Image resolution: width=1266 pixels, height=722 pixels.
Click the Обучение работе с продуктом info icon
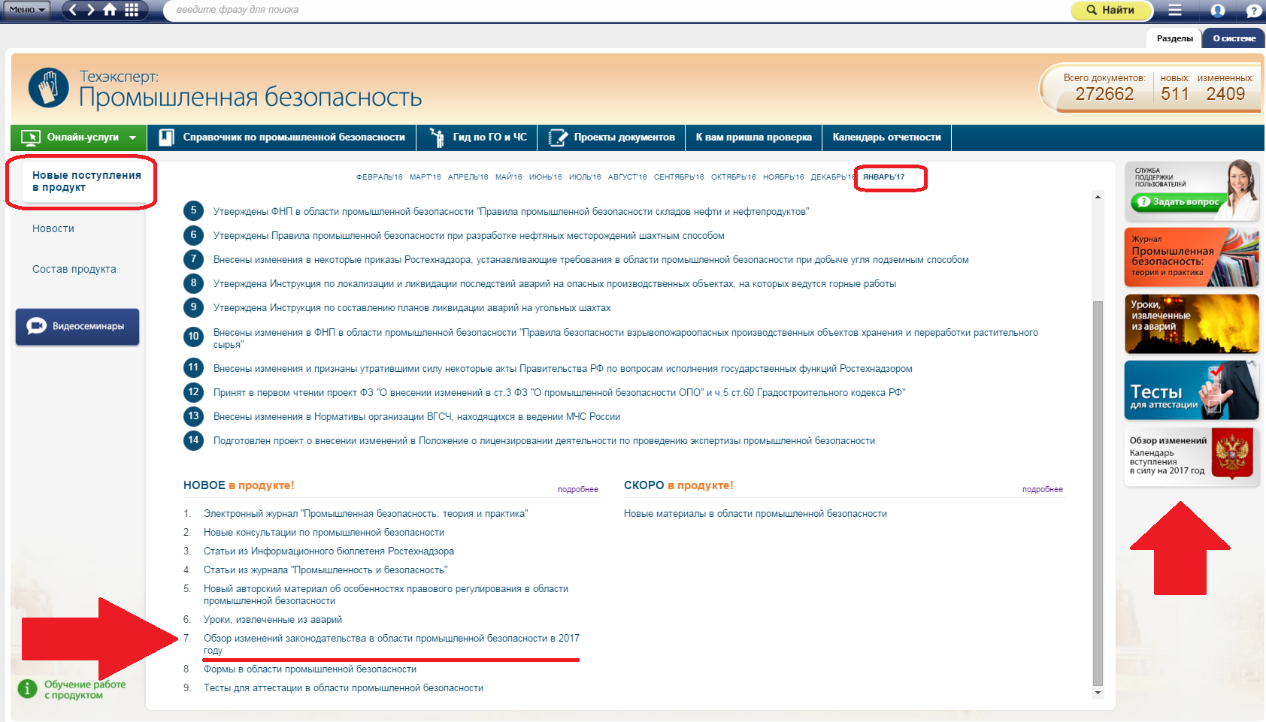tap(27, 689)
